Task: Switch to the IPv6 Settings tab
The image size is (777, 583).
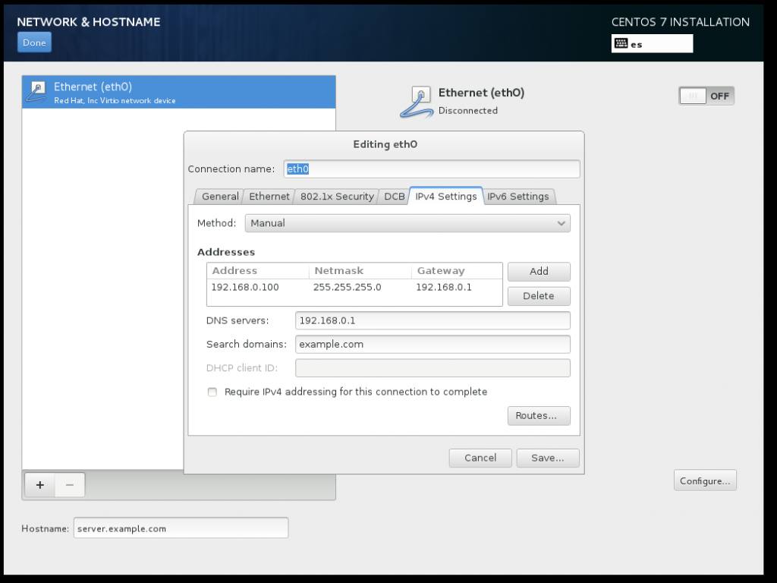Action: coord(518,196)
